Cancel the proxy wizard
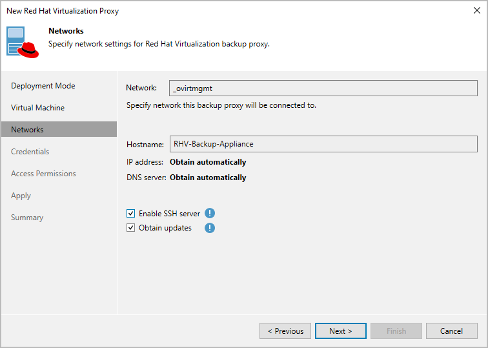This screenshot has width=488, height=348. (452, 331)
